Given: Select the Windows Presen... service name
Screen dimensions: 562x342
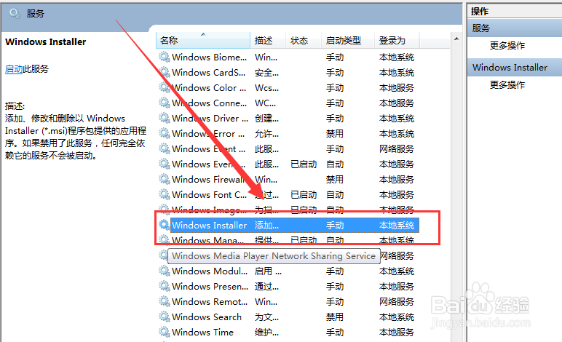Looking at the screenshot, I should 210,287.
